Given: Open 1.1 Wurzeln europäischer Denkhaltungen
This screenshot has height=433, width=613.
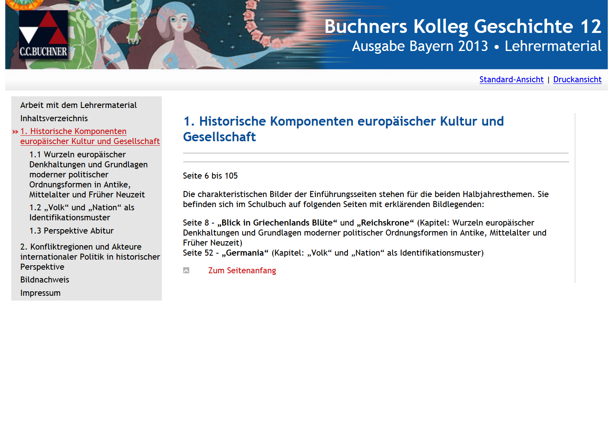Looking at the screenshot, I should 88,175.
